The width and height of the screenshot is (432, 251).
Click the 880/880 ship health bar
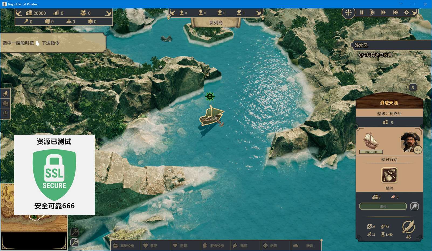click(371, 152)
